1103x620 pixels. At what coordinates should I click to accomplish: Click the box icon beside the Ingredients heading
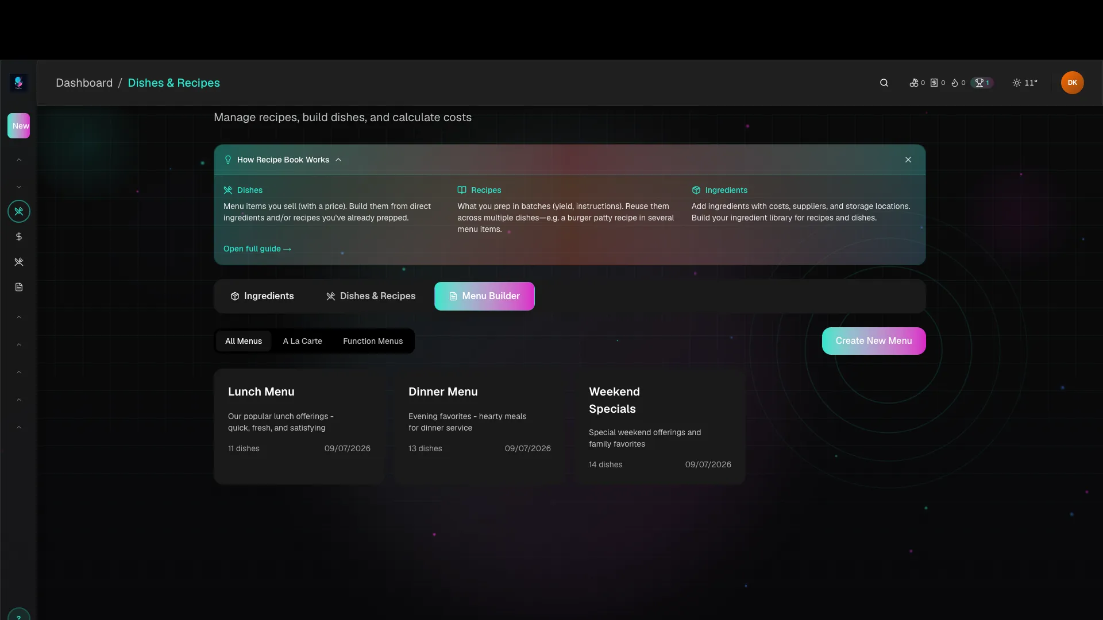pos(696,190)
